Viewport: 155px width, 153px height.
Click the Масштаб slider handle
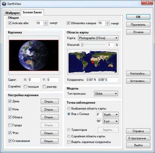(x=82, y=45)
